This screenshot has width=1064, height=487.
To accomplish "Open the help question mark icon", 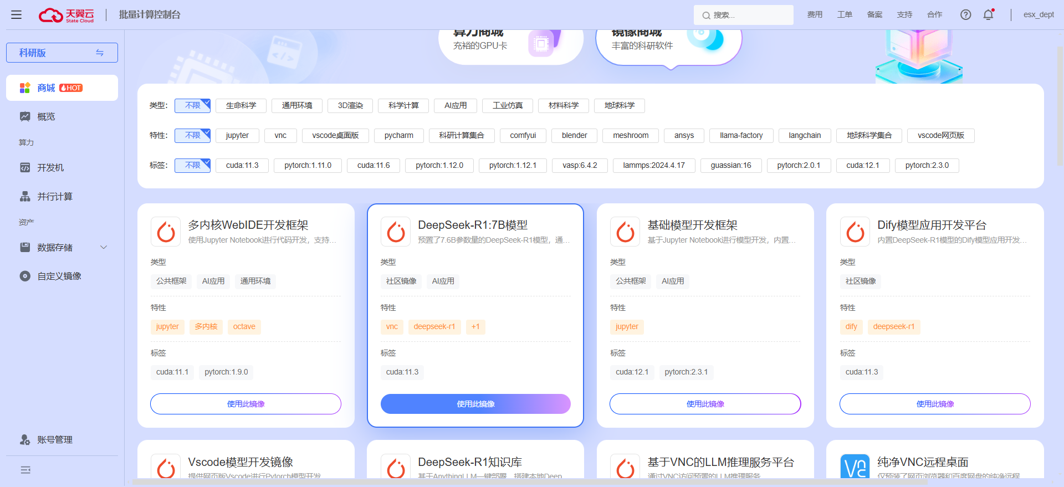I will [965, 15].
